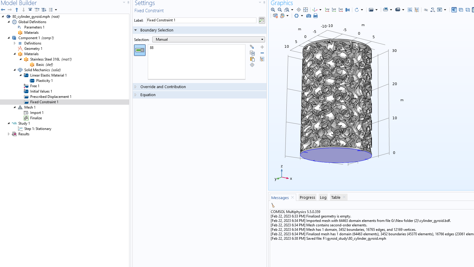
Task: Expand the Definitions tree node
Action: point(15,43)
